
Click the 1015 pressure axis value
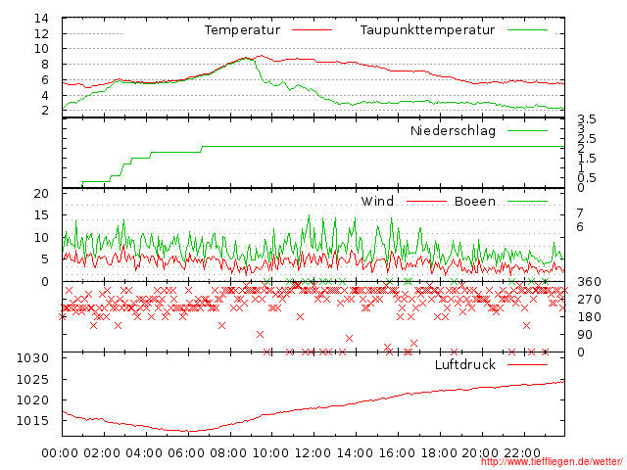pos(32,420)
